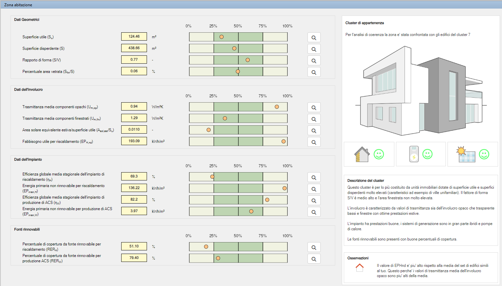Open magnifier details for Rapporto di forma

(x=314, y=61)
